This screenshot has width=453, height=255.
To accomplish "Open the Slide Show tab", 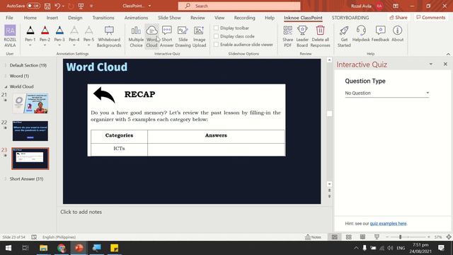I will 169,18.
